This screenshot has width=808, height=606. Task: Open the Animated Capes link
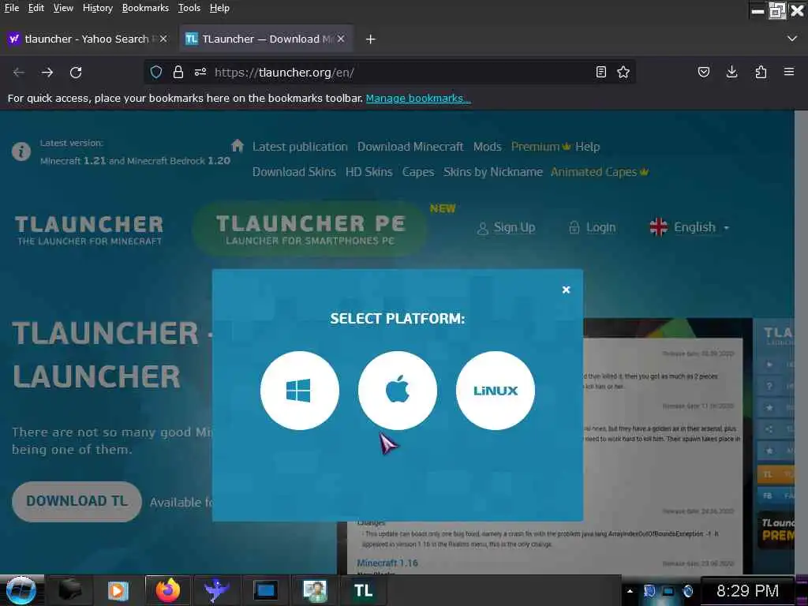click(x=600, y=172)
